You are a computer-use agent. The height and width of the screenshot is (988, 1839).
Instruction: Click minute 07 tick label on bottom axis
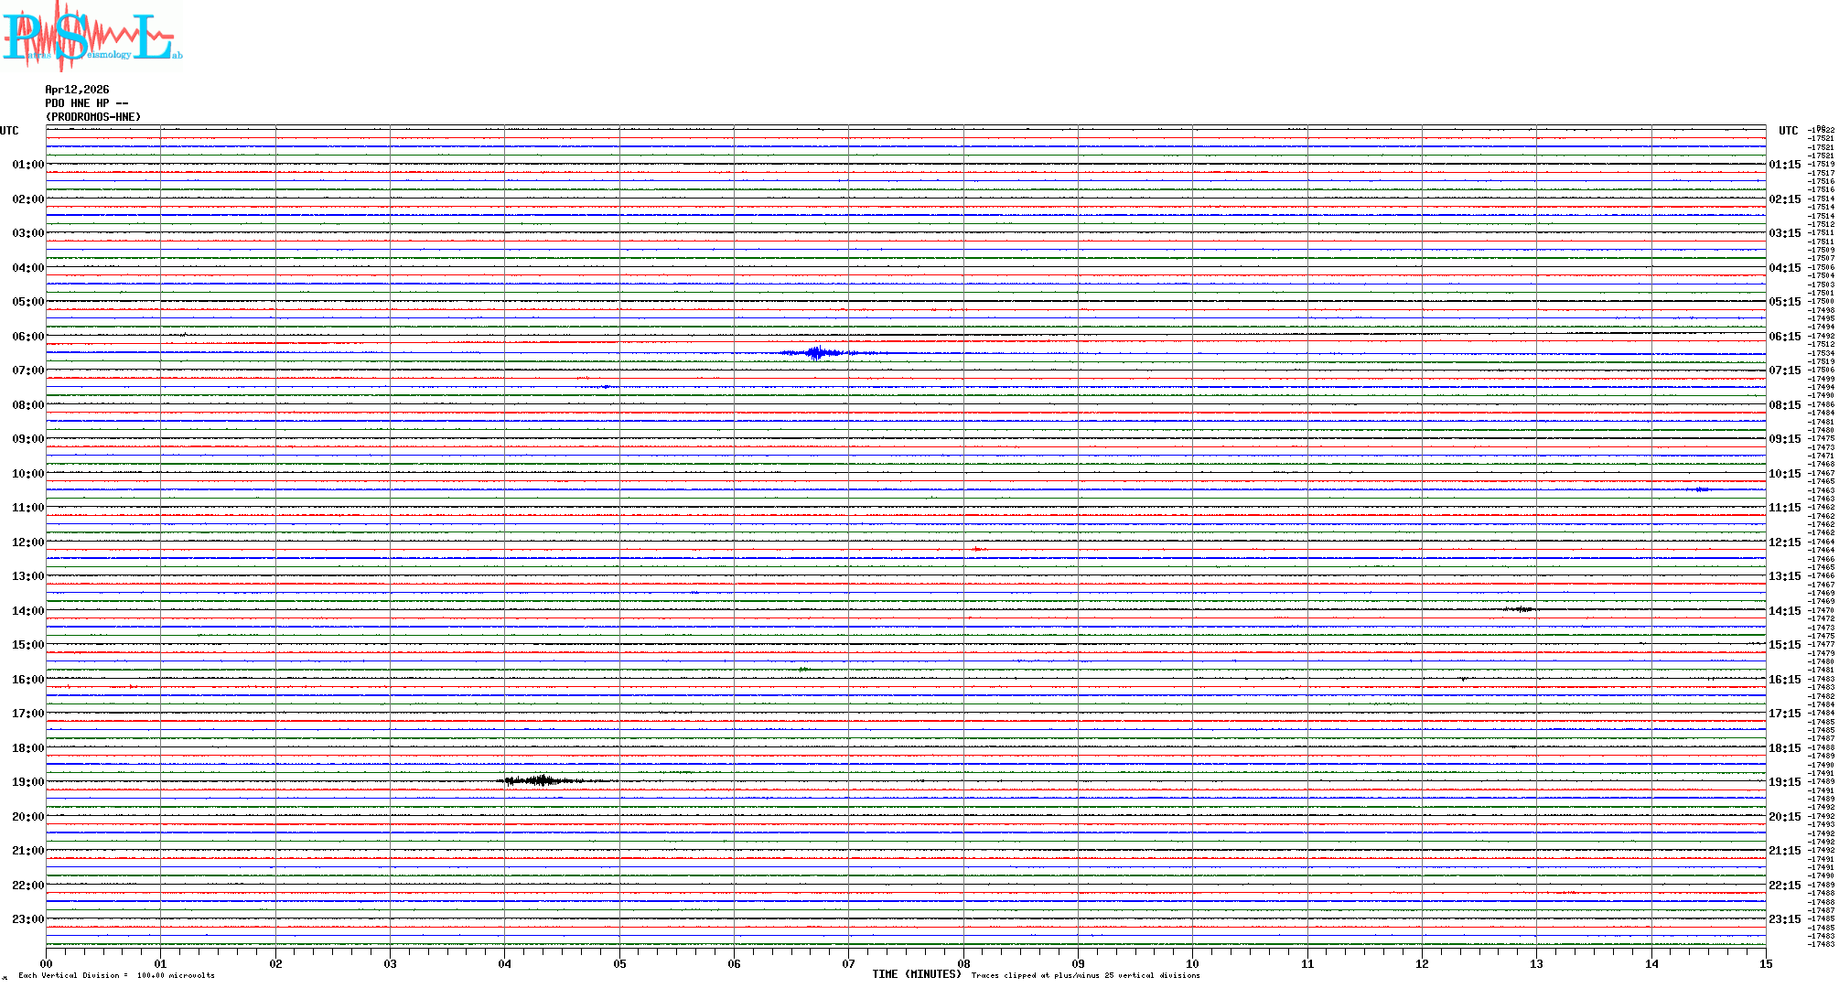(848, 964)
